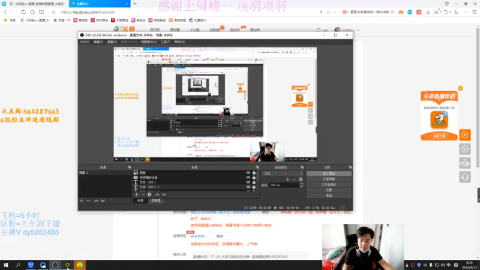Pop out the Scenes dock panel icon
The width and height of the screenshot is (480, 270).
pyautogui.click(x=130, y=167)
